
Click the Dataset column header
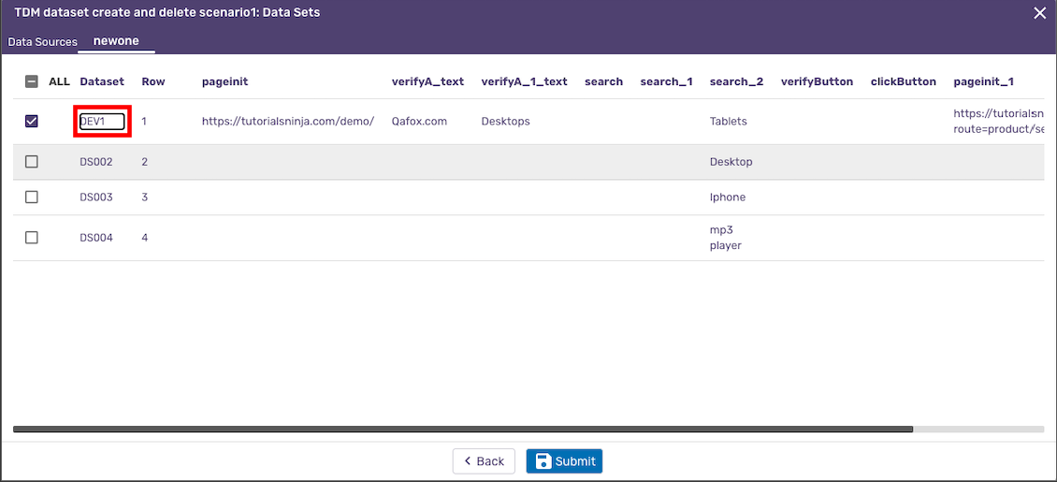click(x=102, y=81)
